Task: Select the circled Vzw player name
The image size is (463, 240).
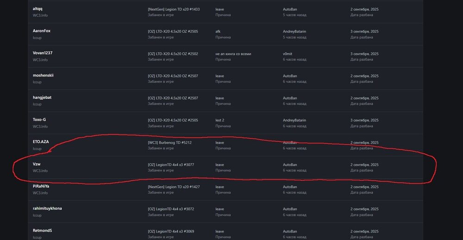Action: pyautogui.click(x=37, y=164)
